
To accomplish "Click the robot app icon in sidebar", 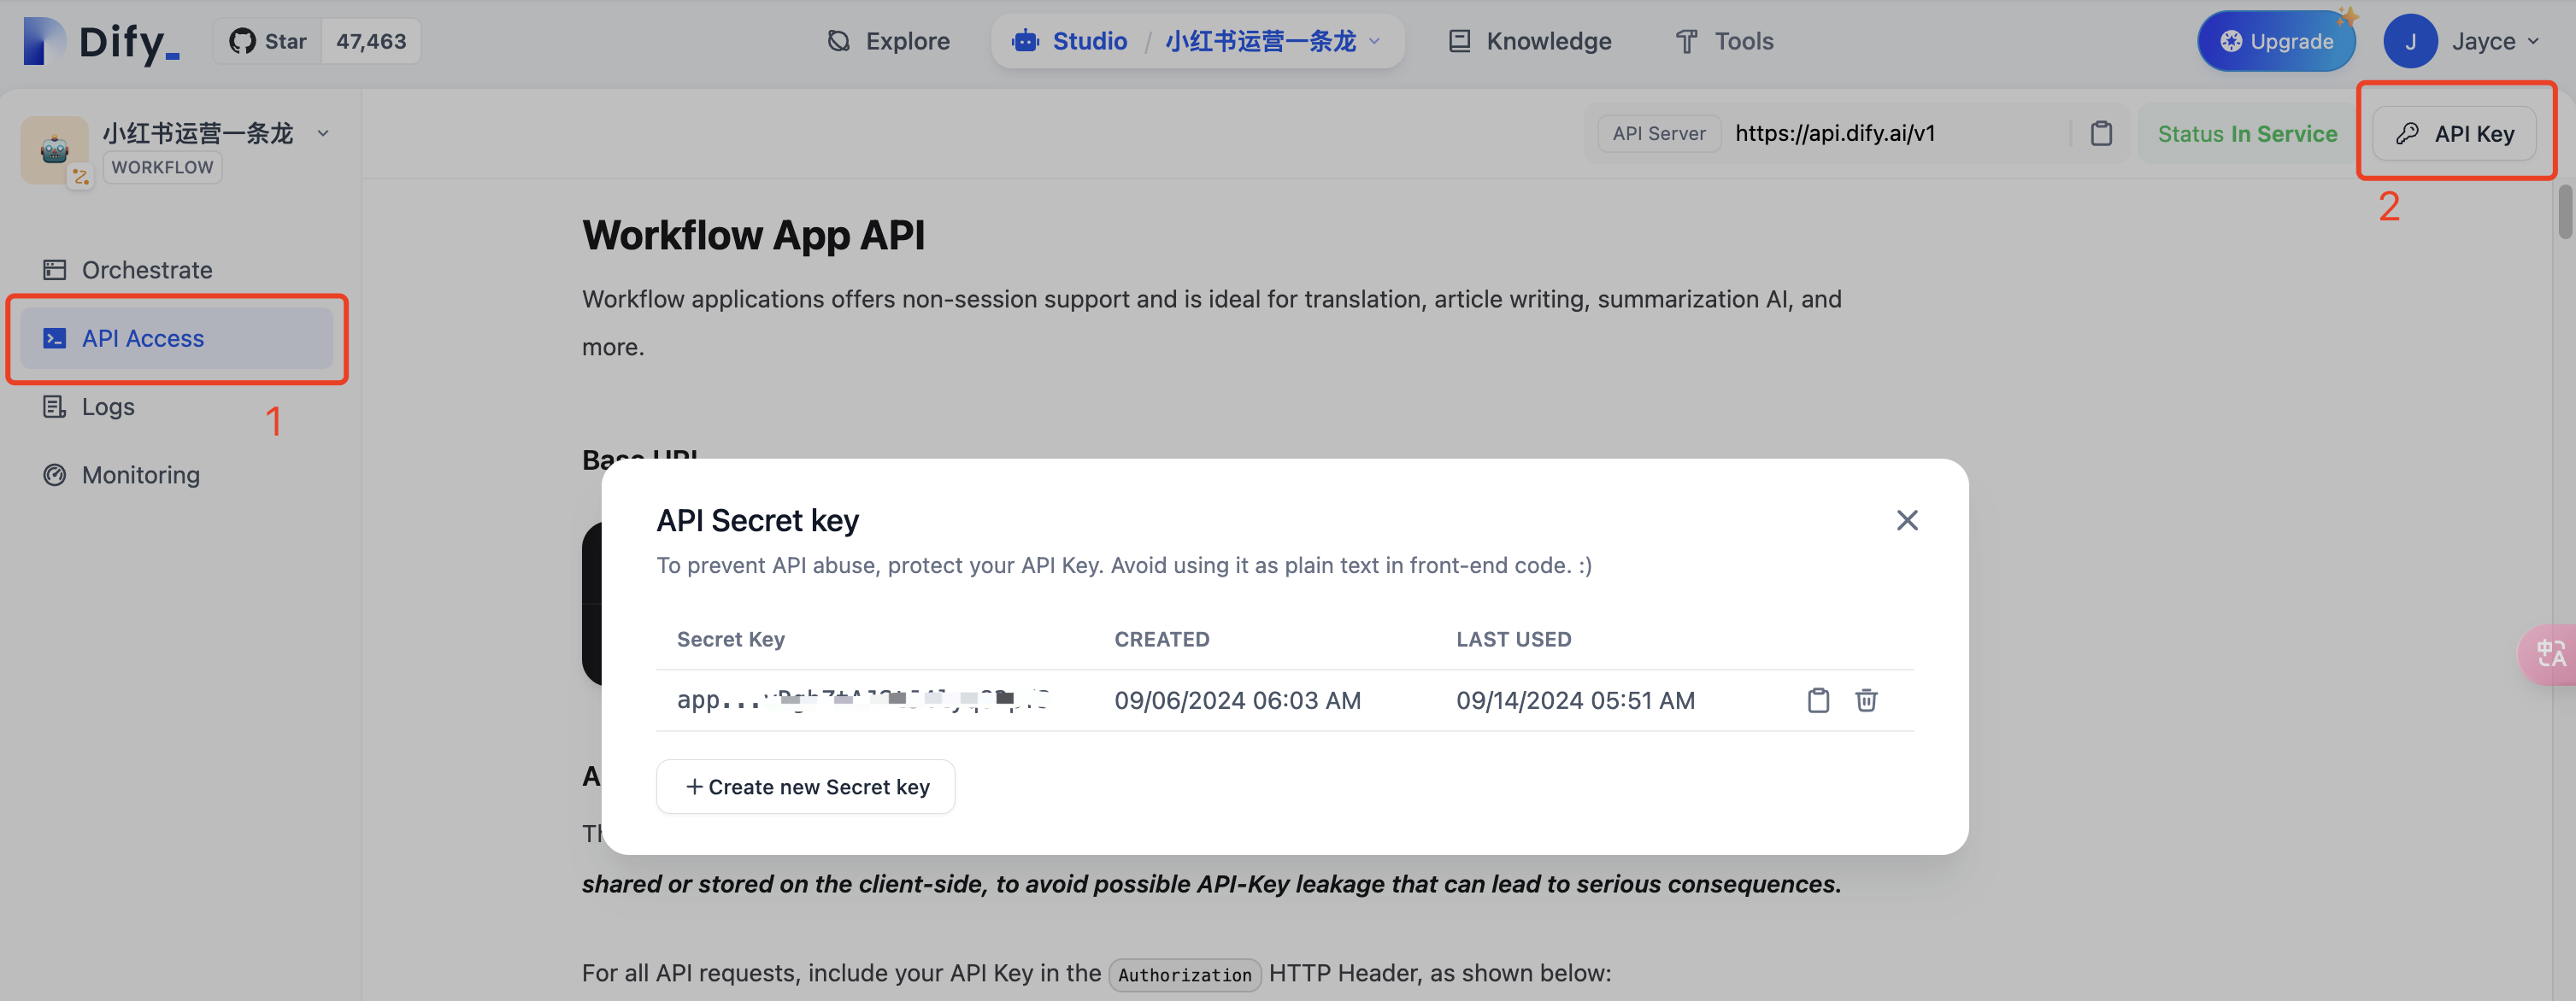I will pos(55,149).
